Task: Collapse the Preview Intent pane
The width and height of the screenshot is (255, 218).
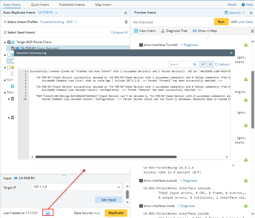Action: point(251,13)
